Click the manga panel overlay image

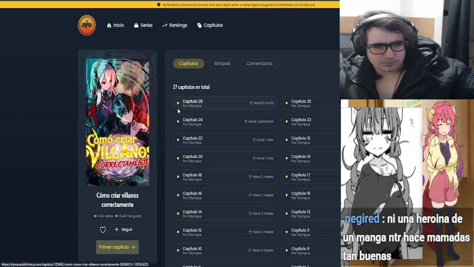click(x=381, y=183)
